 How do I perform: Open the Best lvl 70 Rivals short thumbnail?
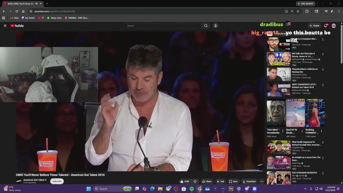click(296, 113)
